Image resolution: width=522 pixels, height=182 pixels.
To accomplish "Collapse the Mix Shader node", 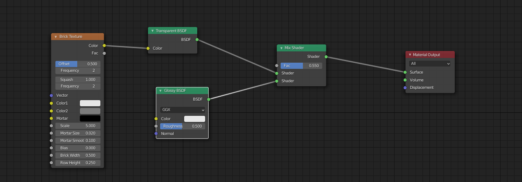I will 281,48.
